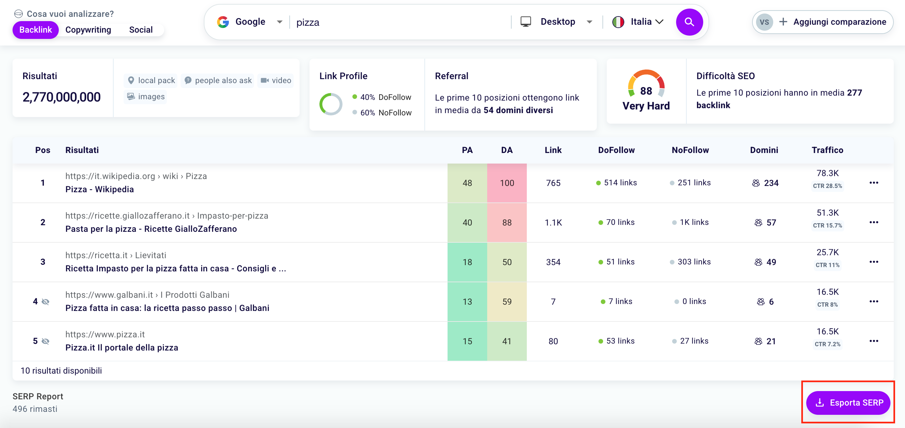
Task: Click the 10 risultati disponibili text
Action: pos(61,371)
